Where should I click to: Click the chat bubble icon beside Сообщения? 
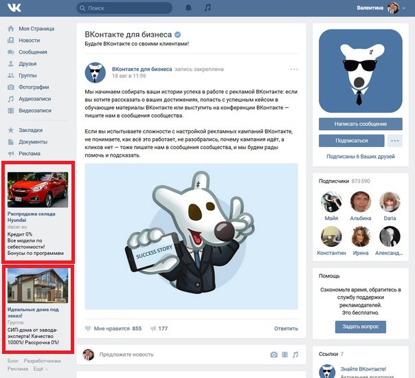coord(11,52)
